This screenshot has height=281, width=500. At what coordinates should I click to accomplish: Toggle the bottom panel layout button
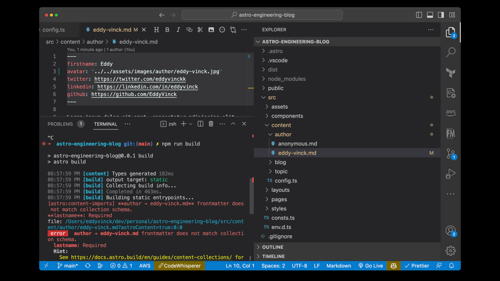430,15
